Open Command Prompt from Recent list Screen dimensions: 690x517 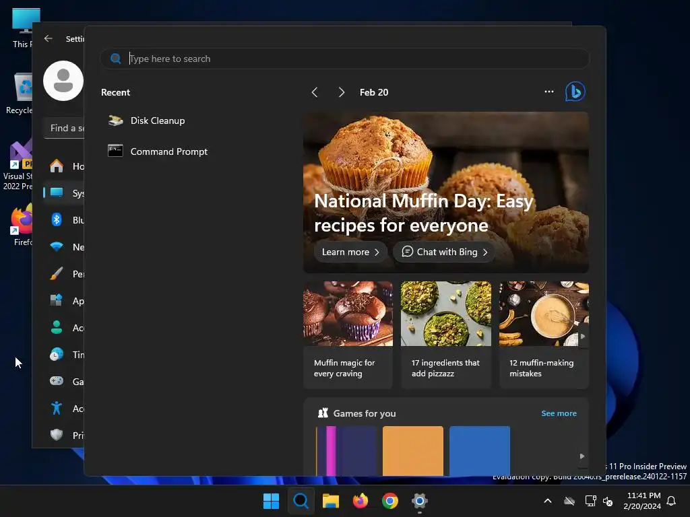click(x=158, y=151)
